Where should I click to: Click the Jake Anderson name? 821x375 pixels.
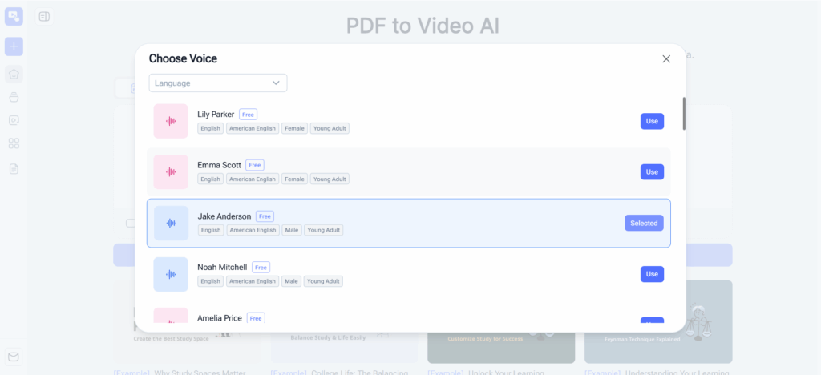(x=224, y=216)
